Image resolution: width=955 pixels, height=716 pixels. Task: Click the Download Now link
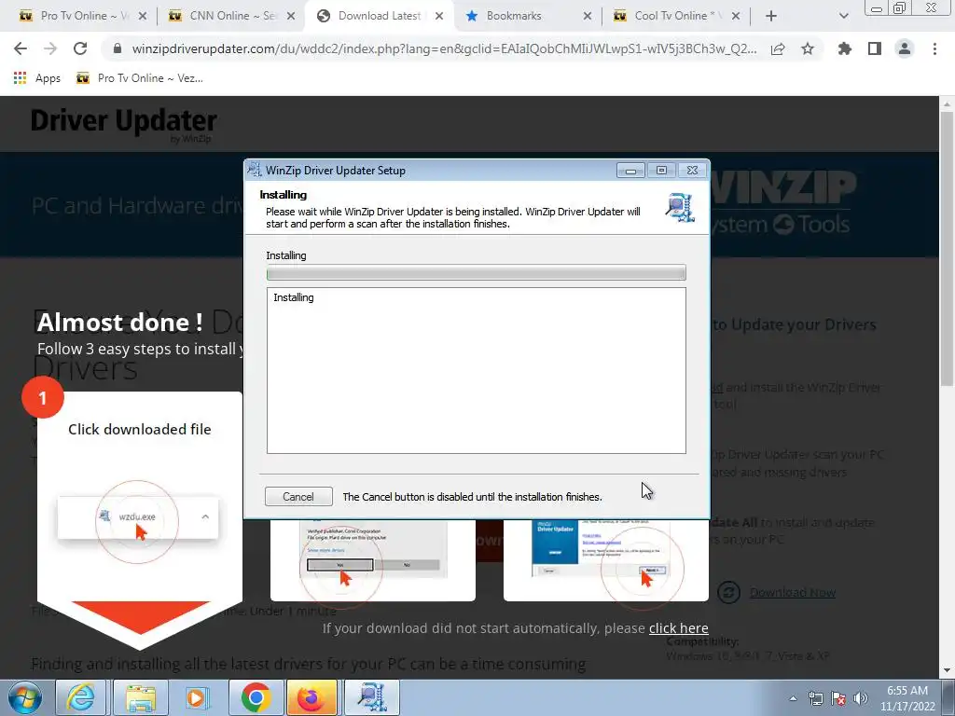coord(793,592)
